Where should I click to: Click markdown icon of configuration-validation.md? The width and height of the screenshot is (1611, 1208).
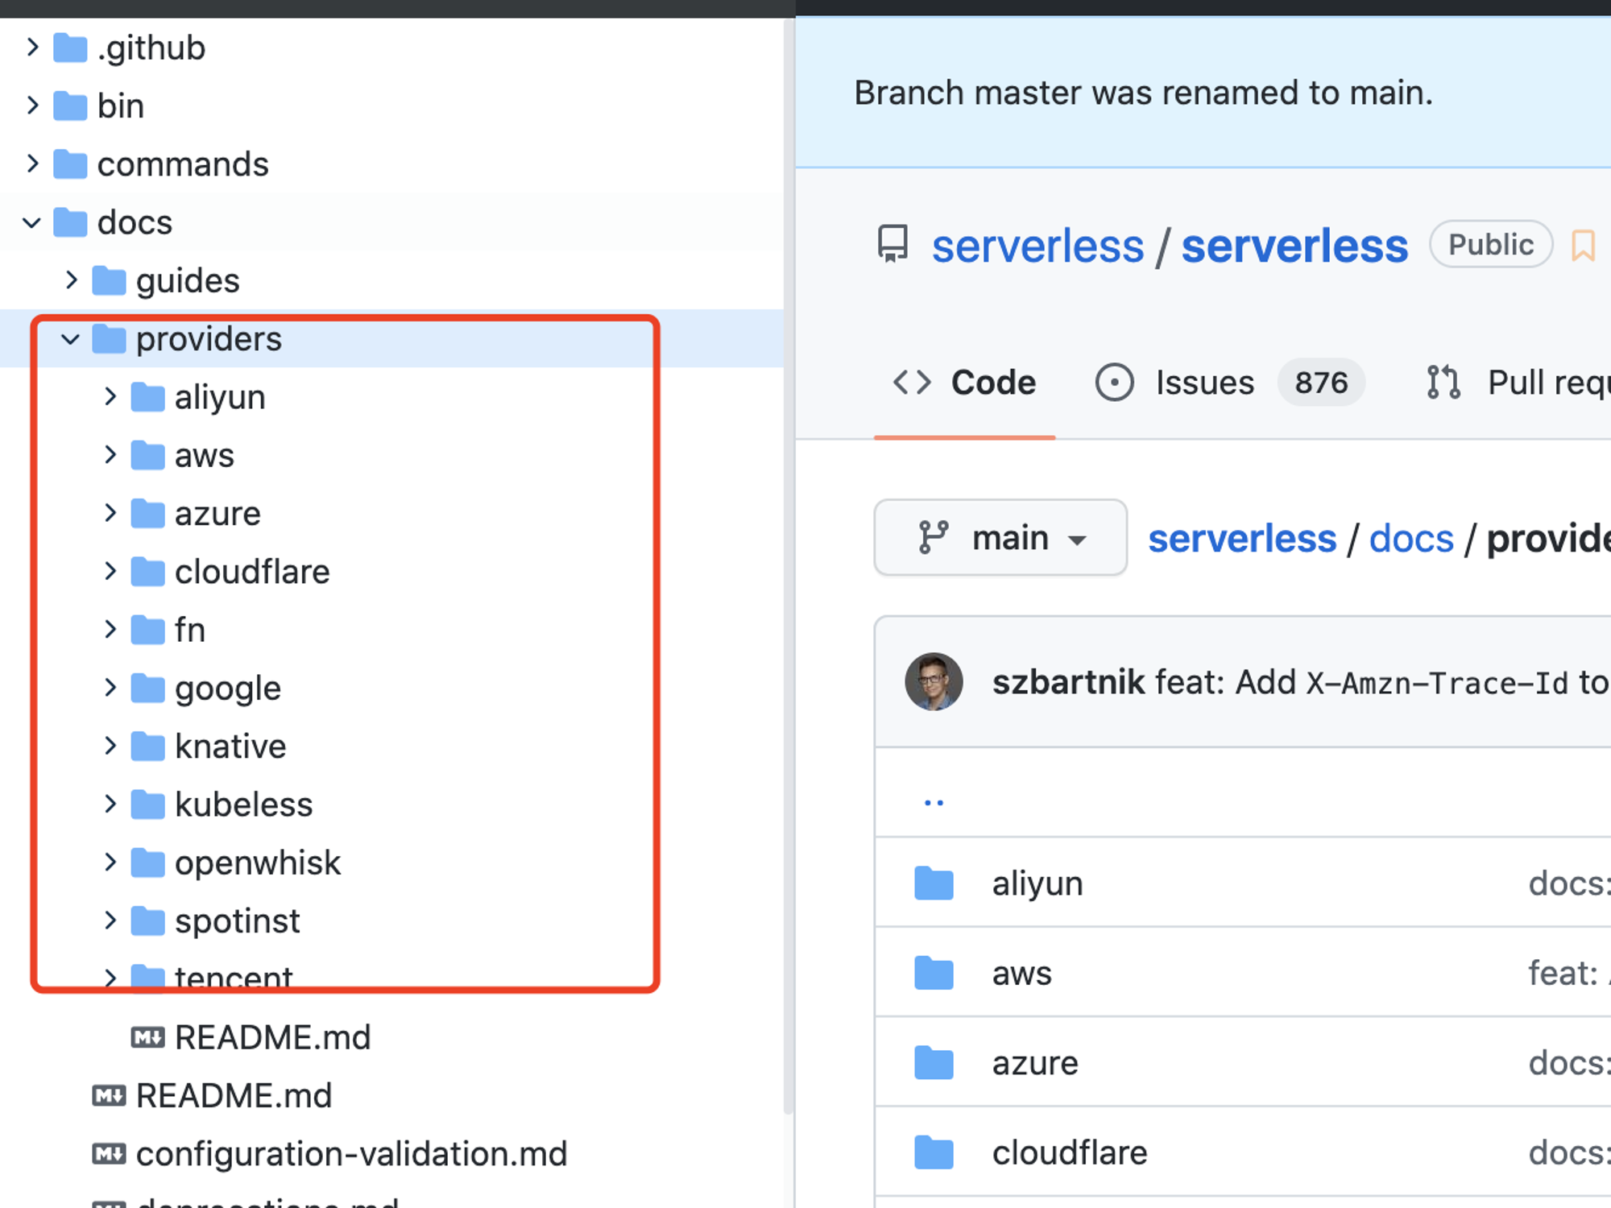(x=109, y=1154)
